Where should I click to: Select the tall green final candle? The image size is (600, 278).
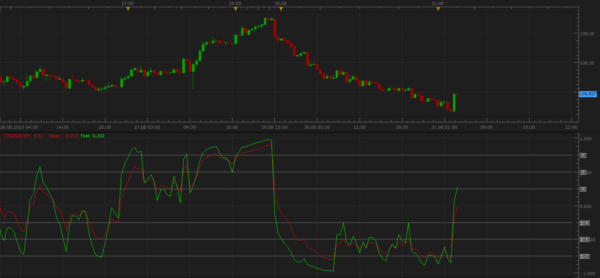454,102
